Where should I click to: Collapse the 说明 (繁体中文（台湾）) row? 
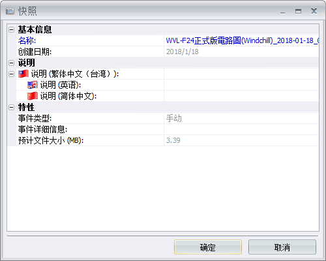(11, 74)
